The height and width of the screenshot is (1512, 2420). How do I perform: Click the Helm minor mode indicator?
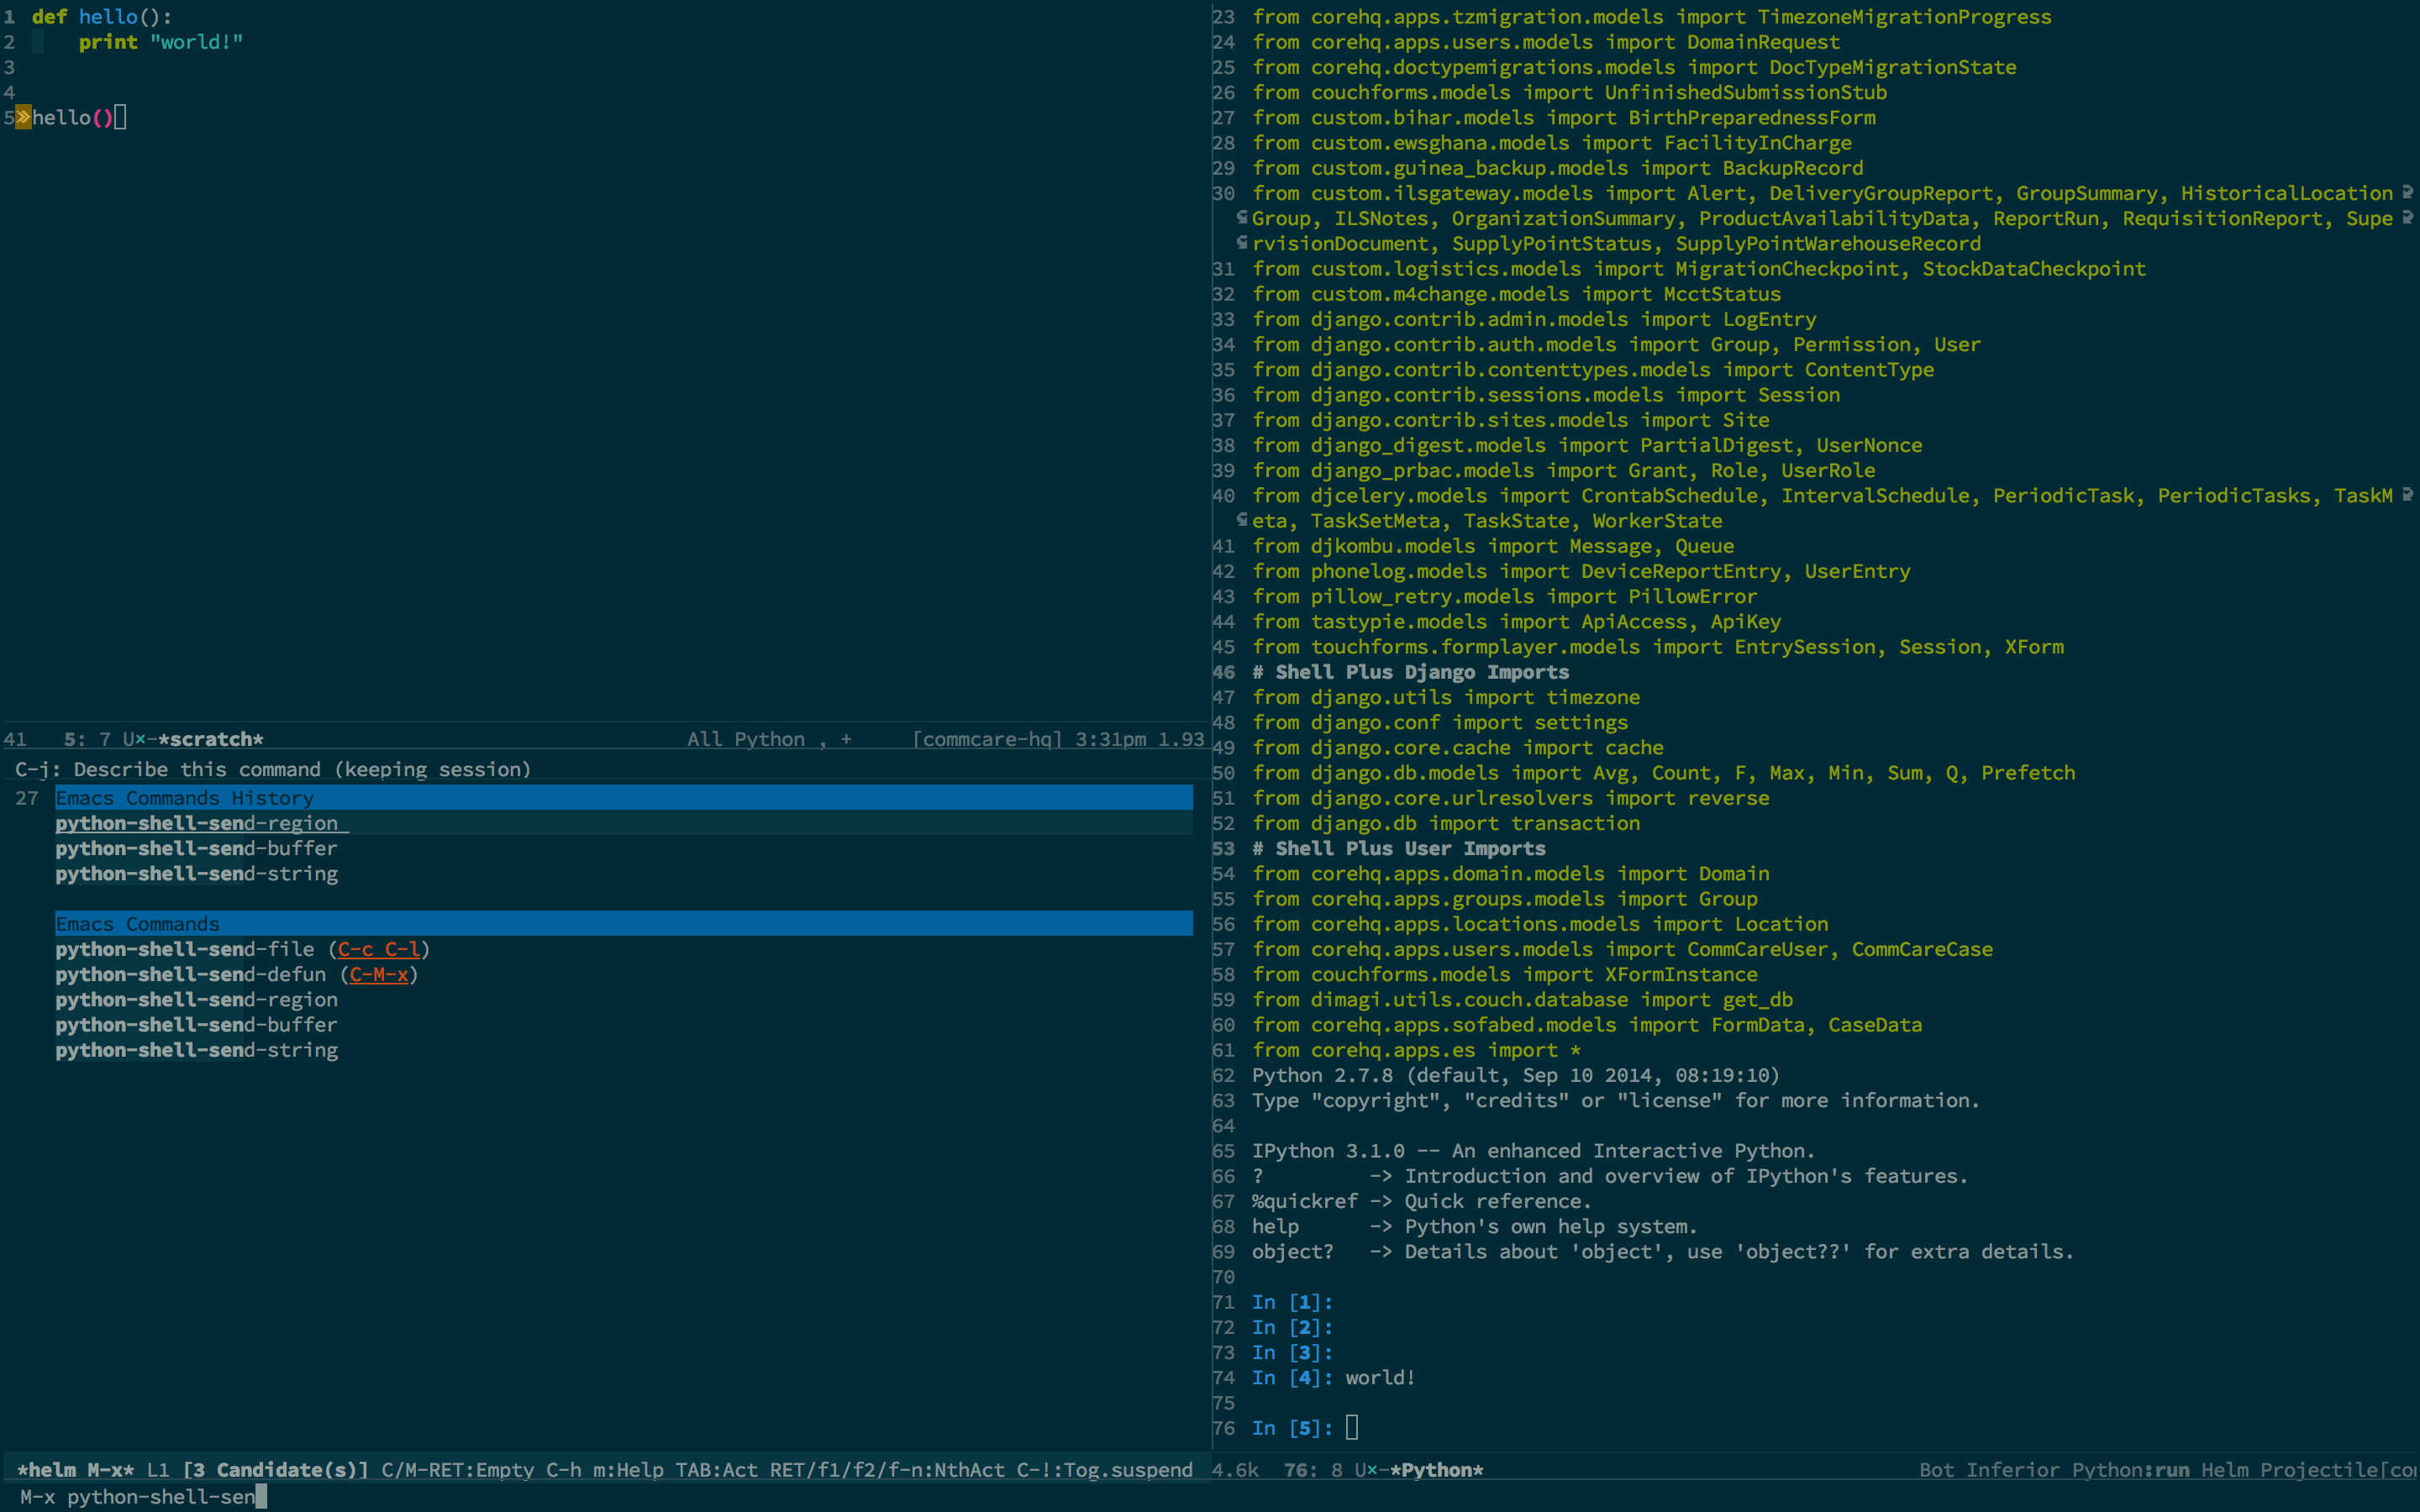click(x=2225, y=1470)
